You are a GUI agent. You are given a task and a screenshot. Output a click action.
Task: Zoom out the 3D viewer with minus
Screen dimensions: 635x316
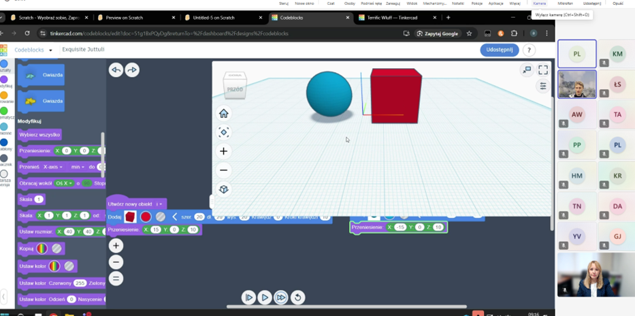[x=223, y=170]
